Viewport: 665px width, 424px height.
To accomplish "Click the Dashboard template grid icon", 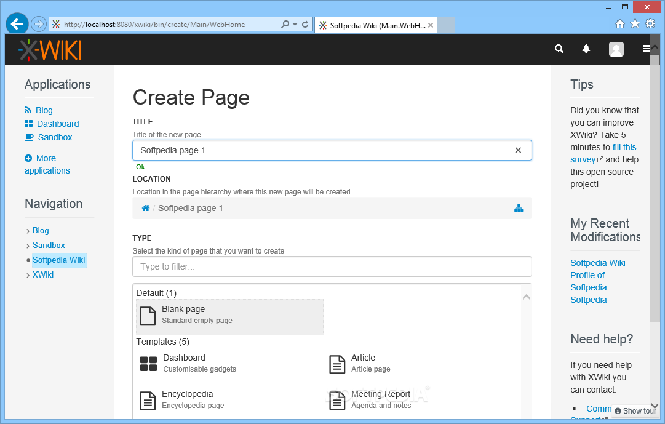I will click(x=148, y=364).
